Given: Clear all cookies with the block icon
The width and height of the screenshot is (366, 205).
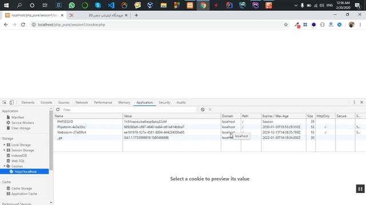Looking at the screenshot, I should (202, 109).
